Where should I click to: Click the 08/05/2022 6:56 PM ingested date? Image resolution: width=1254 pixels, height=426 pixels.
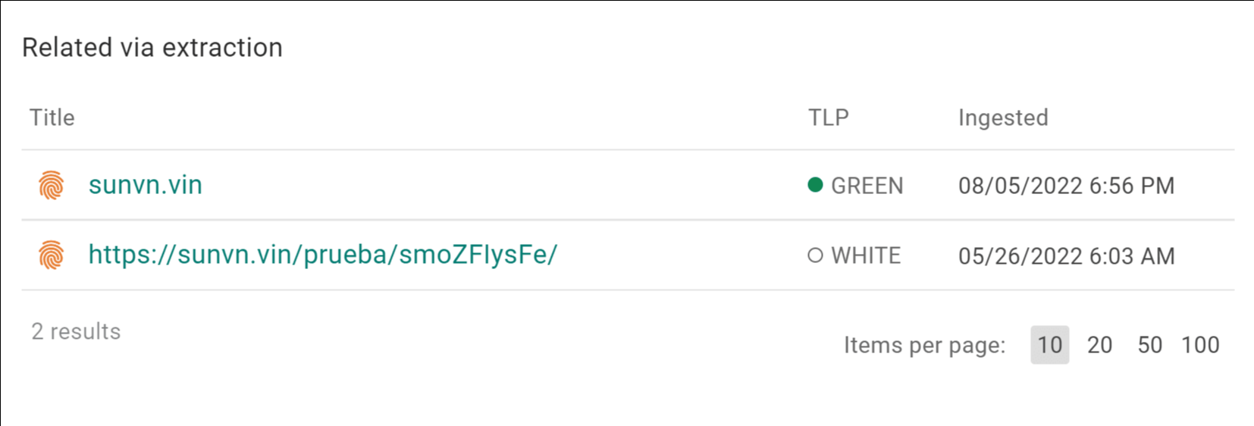point(1066,186)
